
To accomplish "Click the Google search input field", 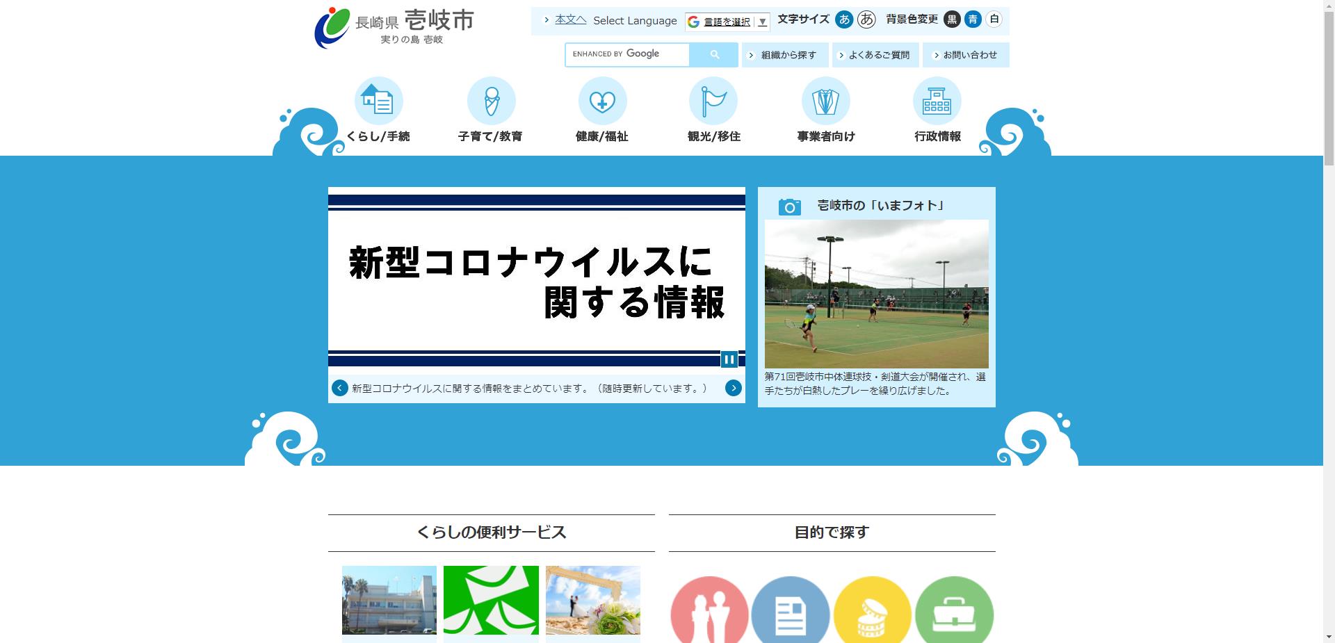I will tap(626, 54).
